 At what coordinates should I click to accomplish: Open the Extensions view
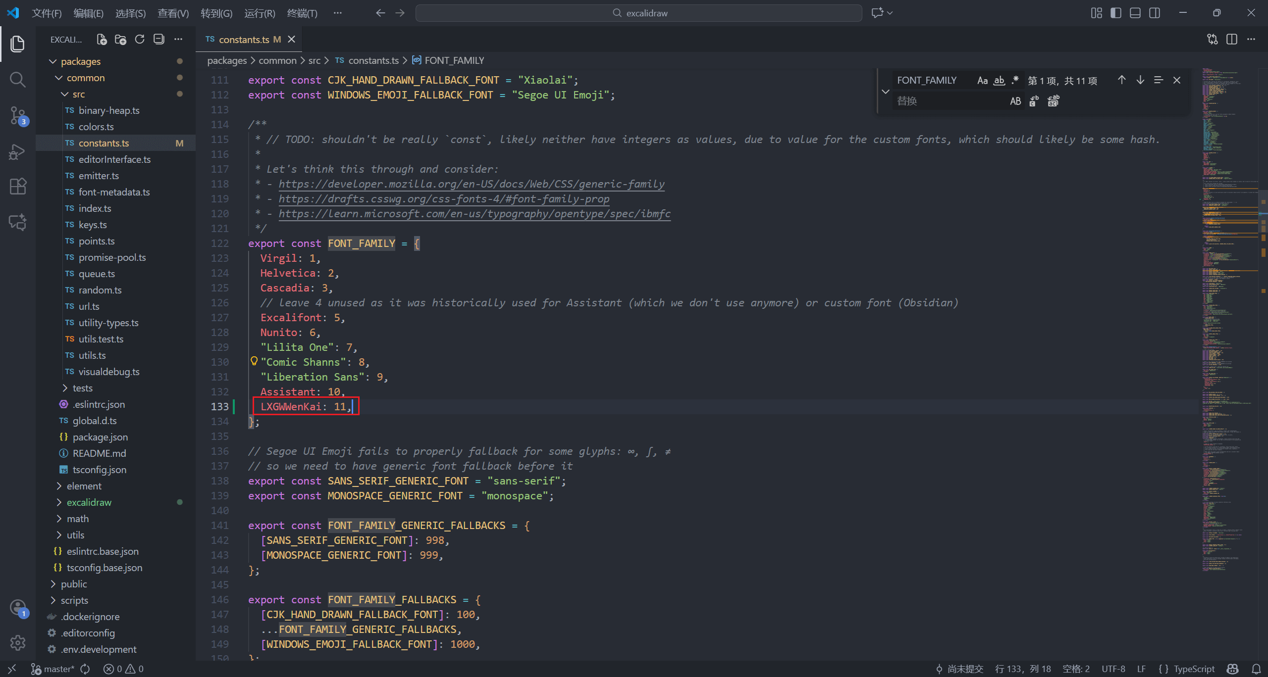coord(18,187)
